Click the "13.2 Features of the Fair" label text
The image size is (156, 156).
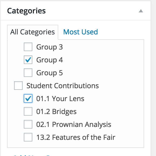[x=76, y=137]
